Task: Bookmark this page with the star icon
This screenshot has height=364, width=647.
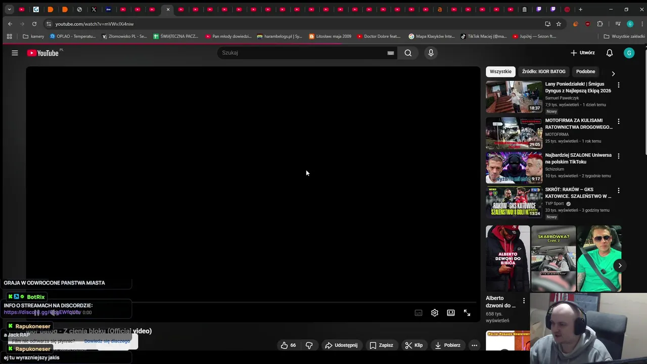Action: tap(559, 24)
